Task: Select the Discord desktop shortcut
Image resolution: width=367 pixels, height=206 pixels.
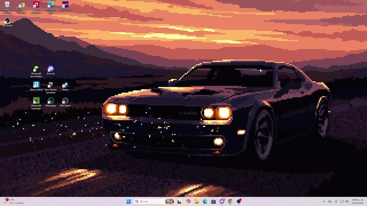Action: 51,70
